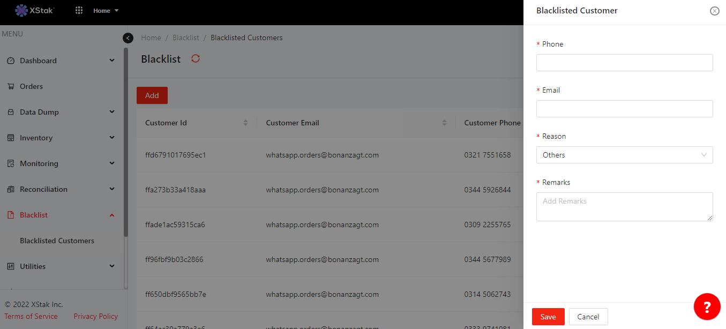Viewport: 726px width, 329px height.
Task: Sort by the Customer Id column arrows
Action: [x=245, y=123]
